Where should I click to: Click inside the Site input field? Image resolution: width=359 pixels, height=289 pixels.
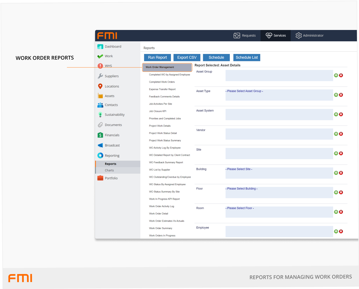[x=279, y=154]
